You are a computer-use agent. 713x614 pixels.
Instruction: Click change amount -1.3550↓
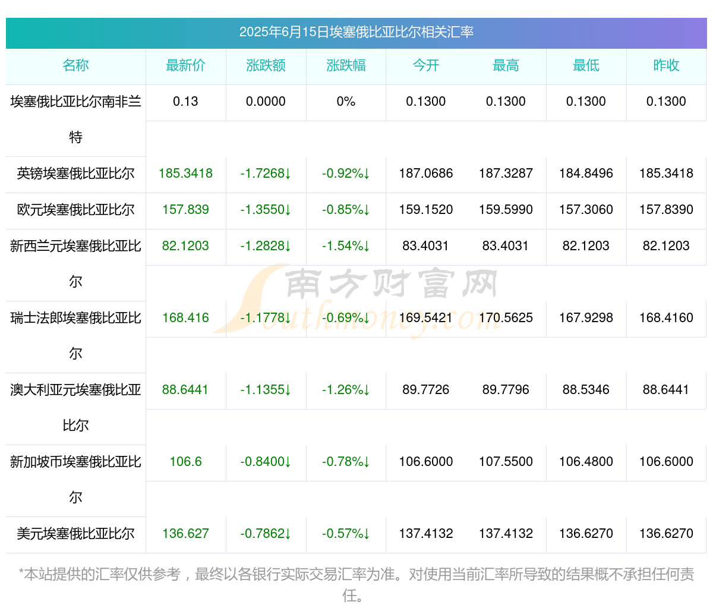tap(266, 210)
